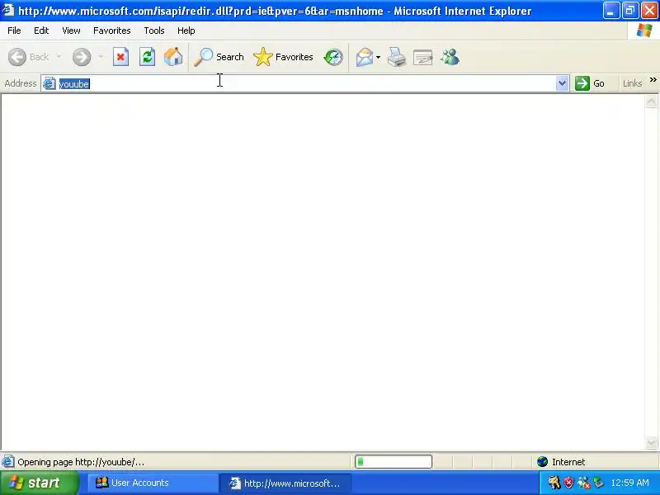The height and width of the screenshot is (495, 660).
Task: Click the 12:59 AM system clock
Action: pos(629,483)
